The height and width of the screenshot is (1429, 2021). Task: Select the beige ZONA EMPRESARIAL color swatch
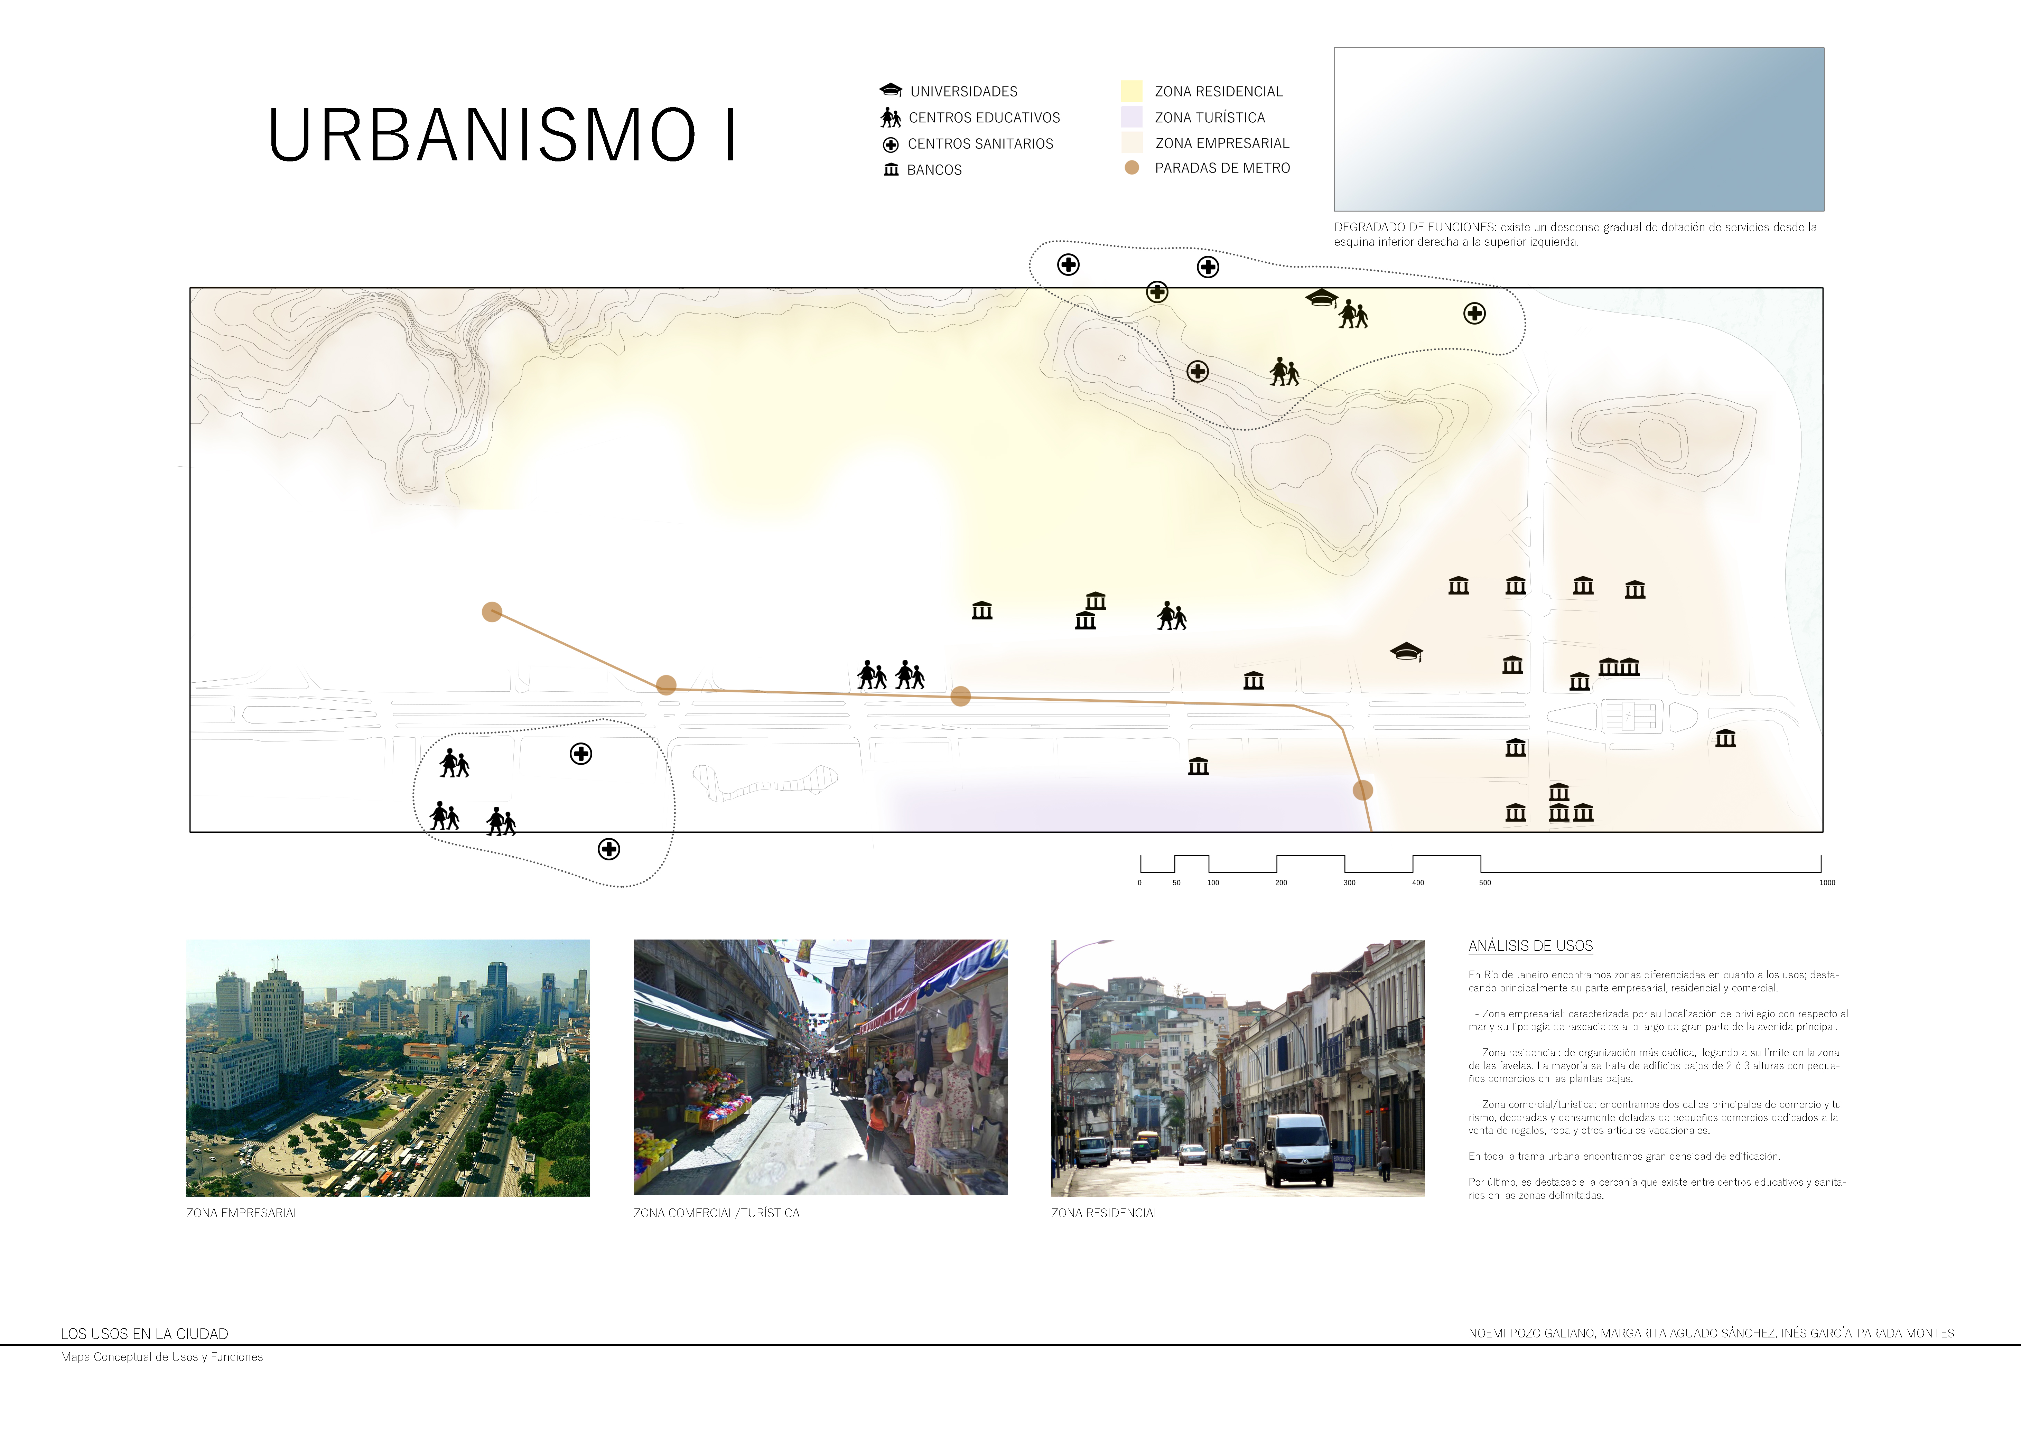pos(1132,142)
